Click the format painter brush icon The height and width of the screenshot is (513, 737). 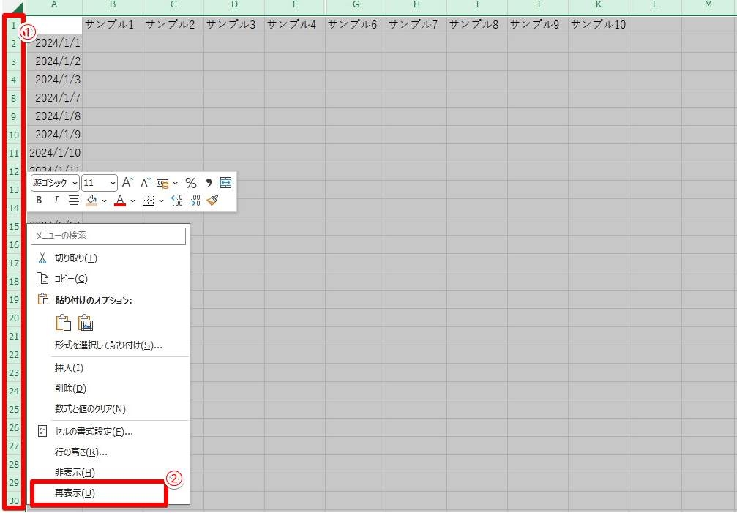coord(212,201)
